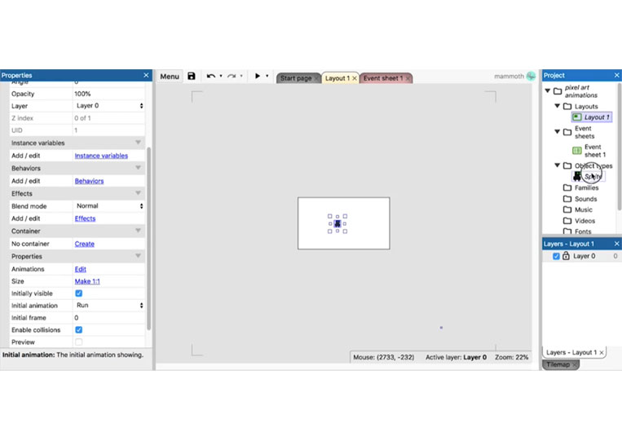Click the Music folder icon
This screenshot has width=622, height=441.
pos(567,209)
